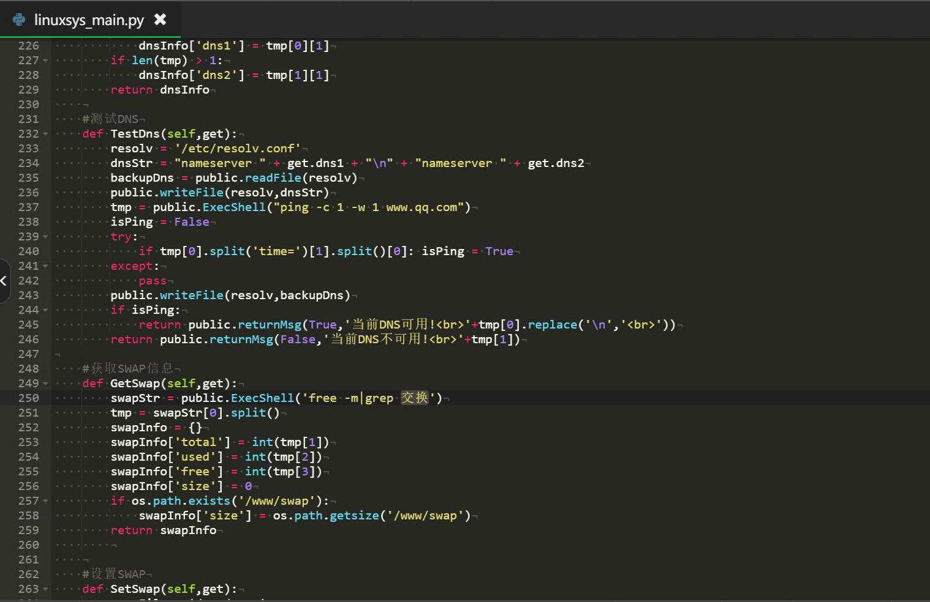Click "dnsInfo['dns2']" on line 228

click(x=192, y=75)
